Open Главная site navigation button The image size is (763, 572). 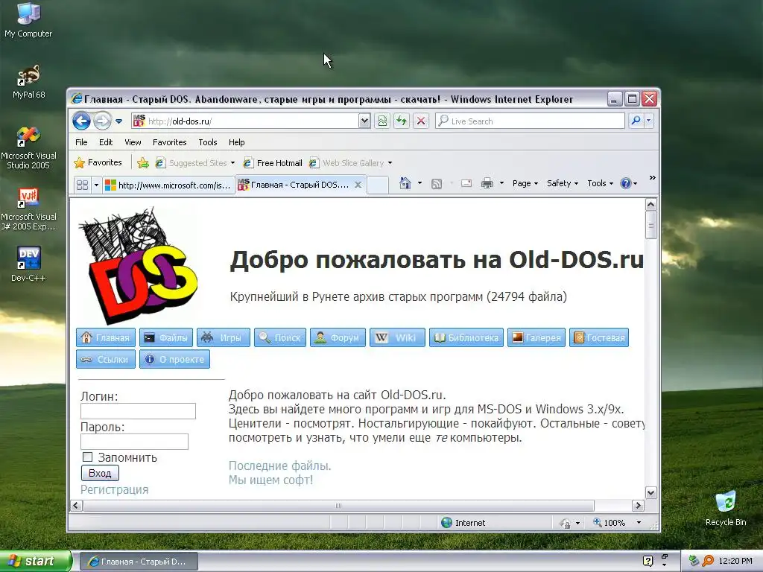[106, 337]
